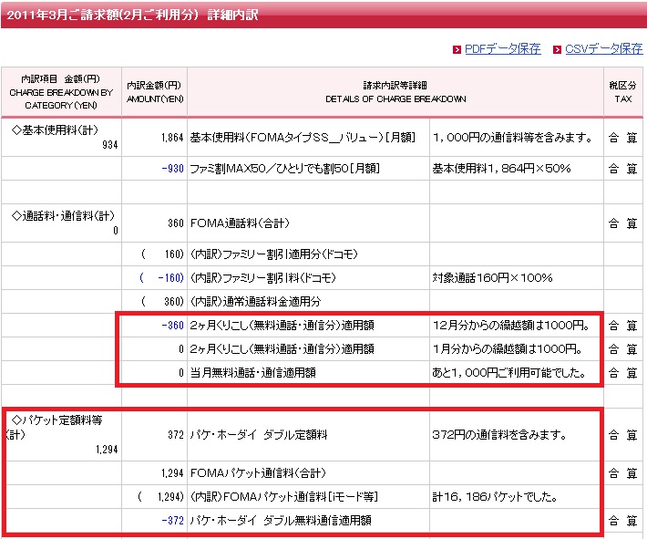Click the DETAILS OF CHARGE BREAKDOWN header

(395, 92)
